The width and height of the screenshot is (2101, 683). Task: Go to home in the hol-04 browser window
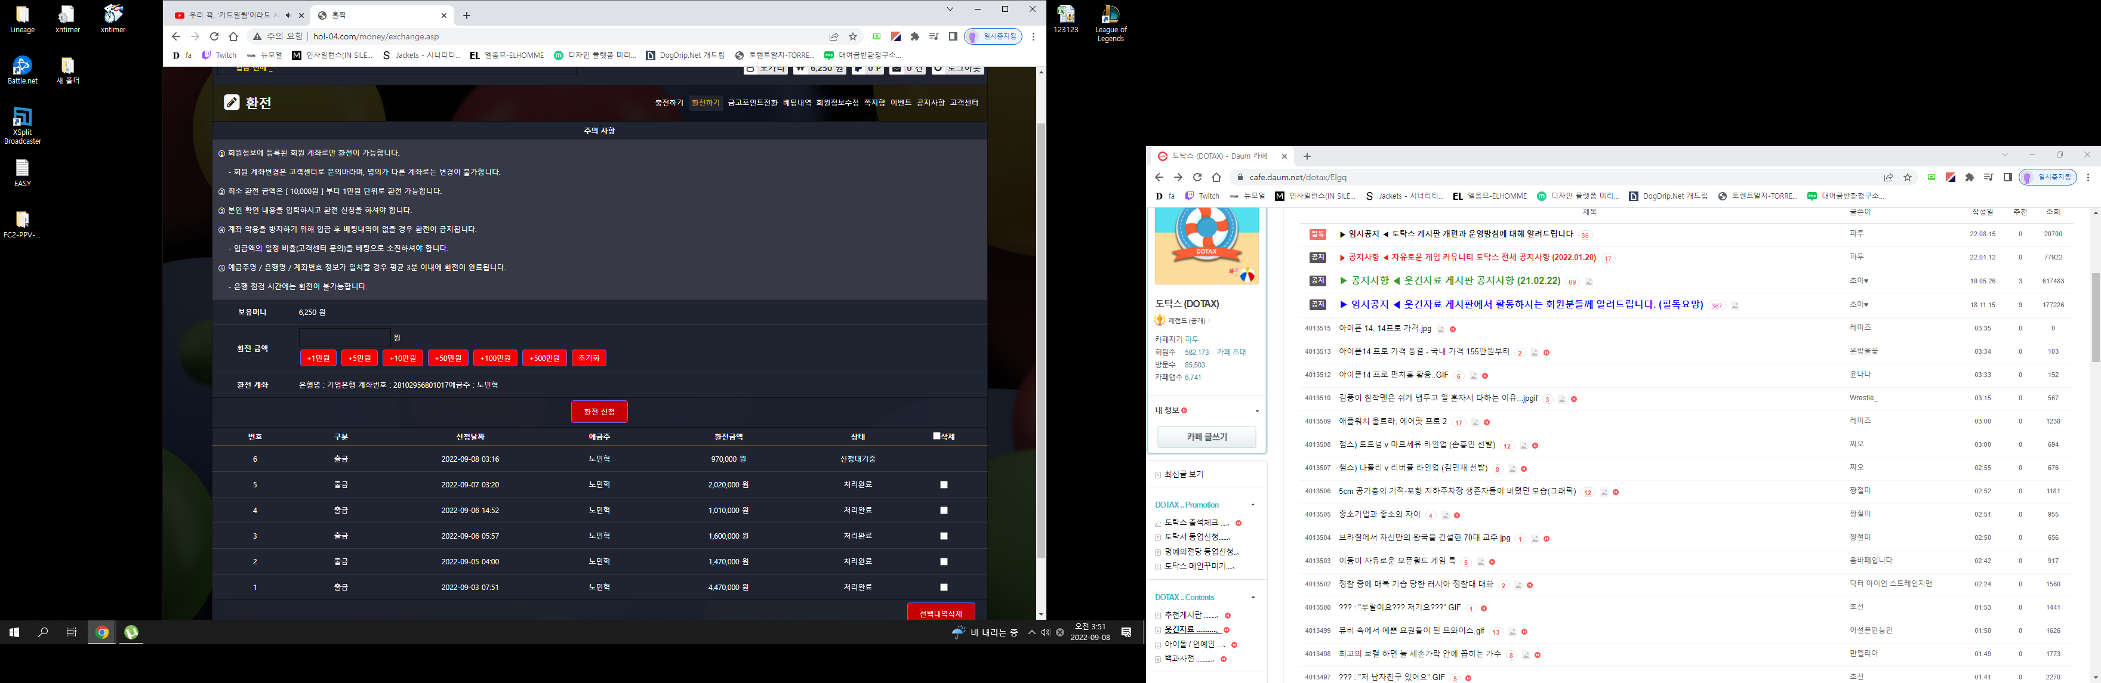(233, 36)
